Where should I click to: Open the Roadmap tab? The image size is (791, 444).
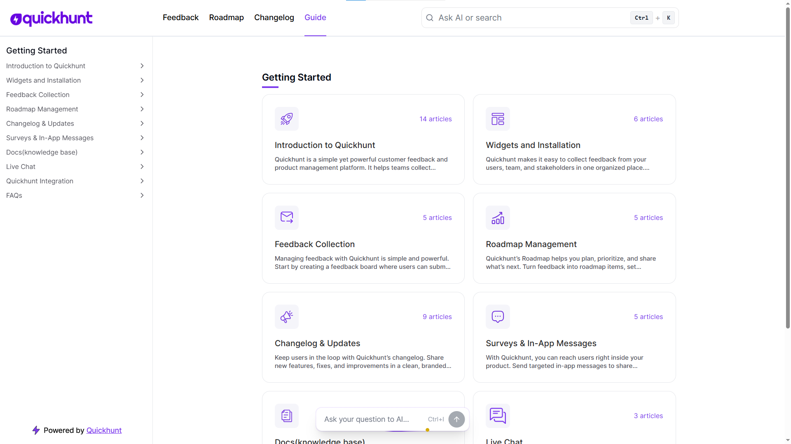point(226,17)
